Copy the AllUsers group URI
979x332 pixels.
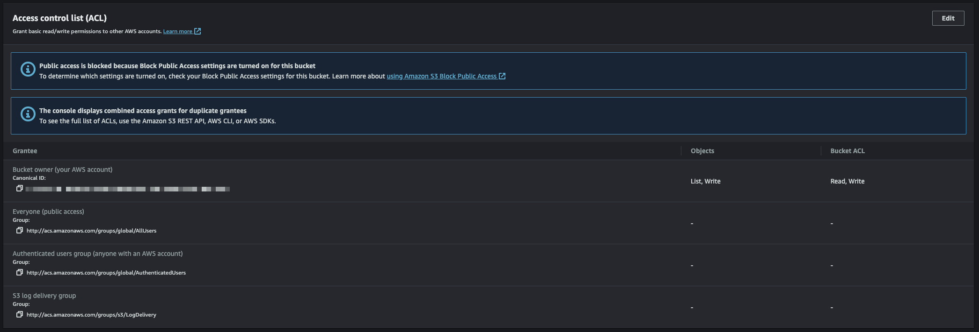coord(20,230)
